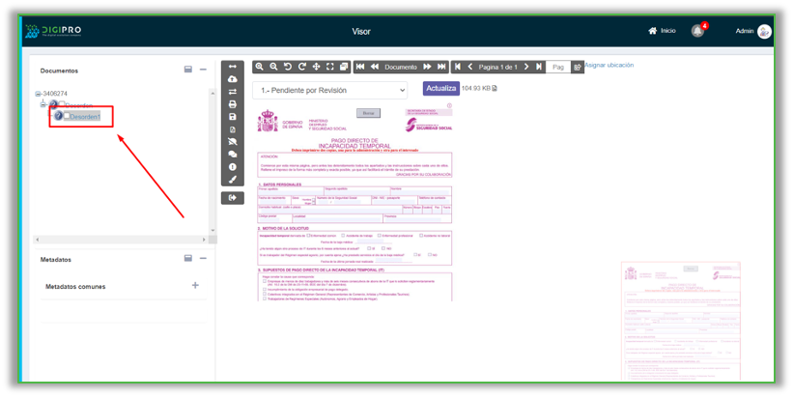Tick the parent Desorden checkbox
The height and width of the screenshot is (398, 794).
tap(64, 104)
